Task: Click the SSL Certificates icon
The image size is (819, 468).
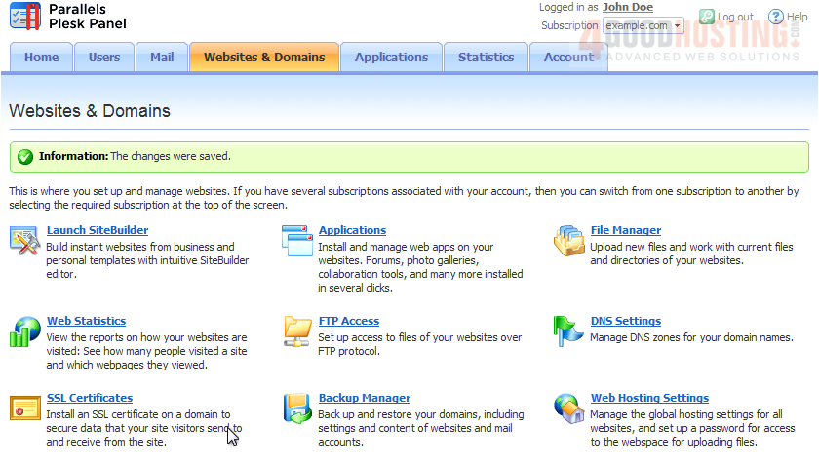Action: point(23,408)
